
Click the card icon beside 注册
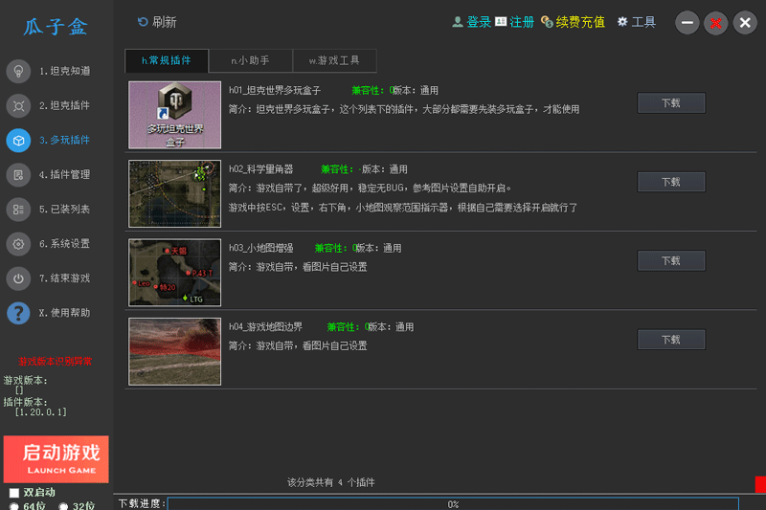point(501,22)
